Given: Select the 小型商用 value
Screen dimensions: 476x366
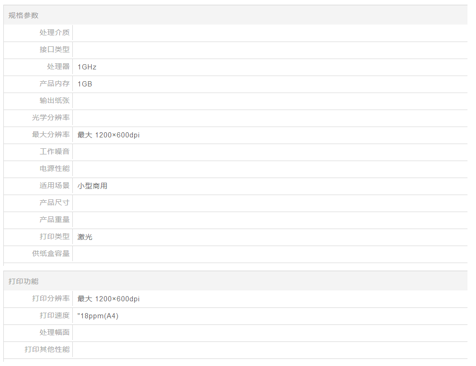Looking at the screenshot, I should pos(93,186).
